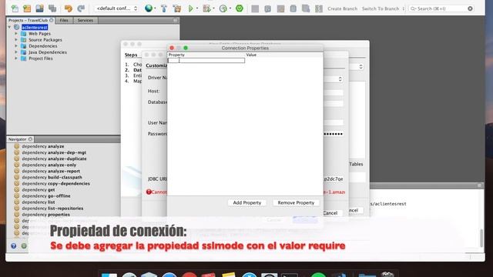Screen dimensions: 493x277
Task: Expand the Web Pages node
Action: click(x=16, y=34)
